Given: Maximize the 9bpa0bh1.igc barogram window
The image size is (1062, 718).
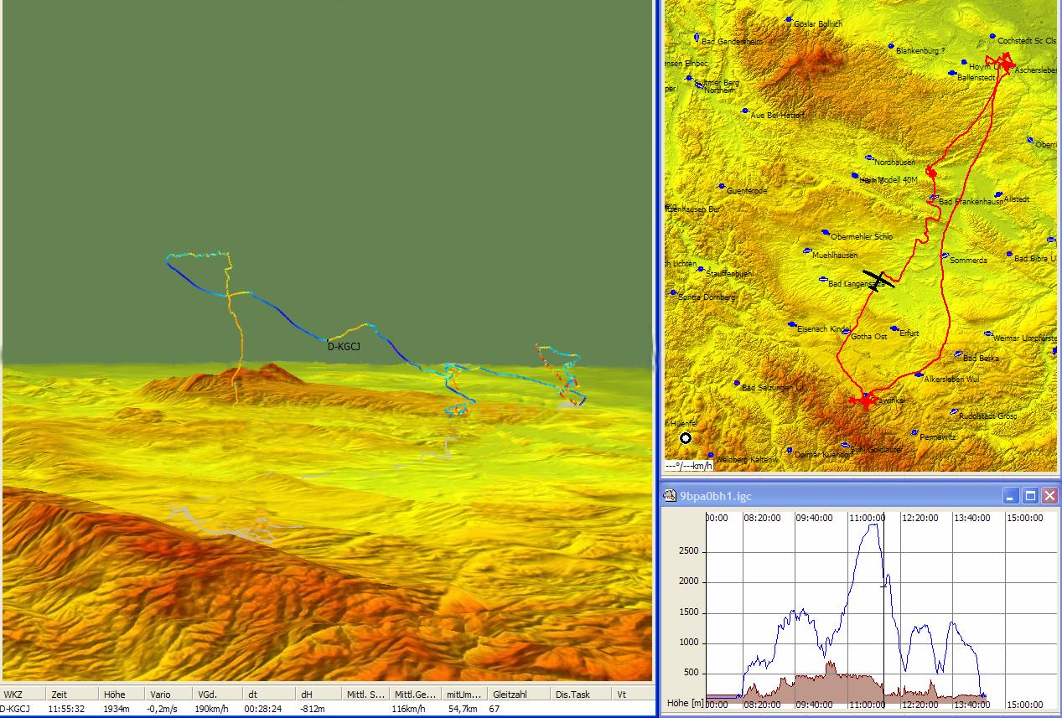Looking at the screenshot, I should [x=1031, y=496].
